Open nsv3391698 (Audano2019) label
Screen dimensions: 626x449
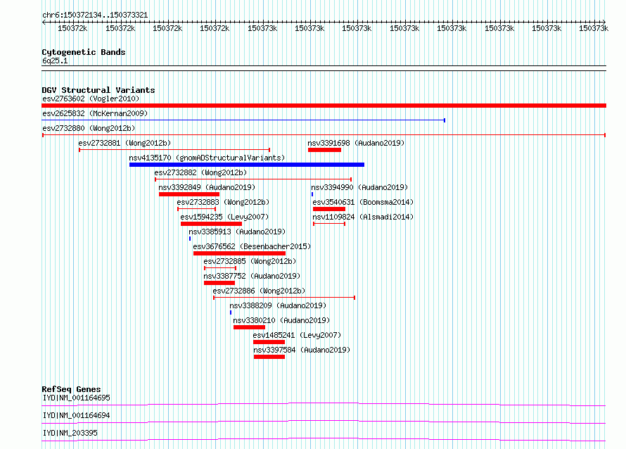click(356, 143)
